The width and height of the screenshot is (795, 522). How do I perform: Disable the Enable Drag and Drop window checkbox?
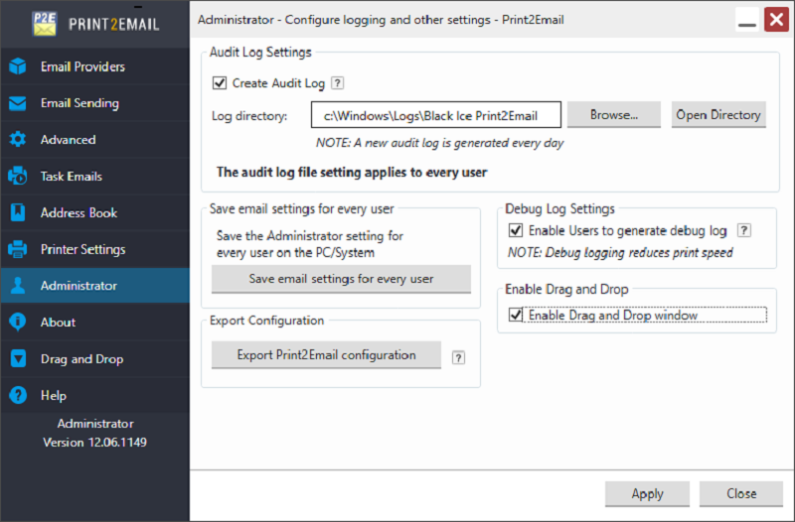pos(515,316)
